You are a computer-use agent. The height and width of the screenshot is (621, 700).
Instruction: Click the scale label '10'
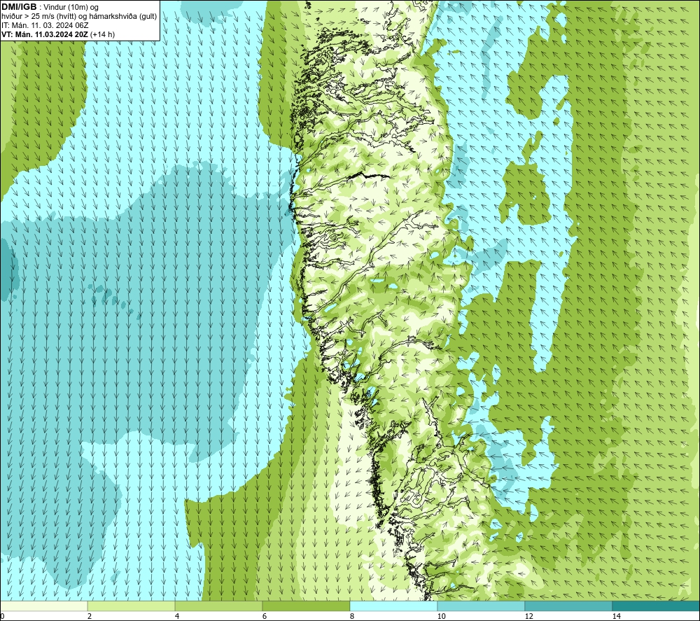pyautogui.click(x=441, y=616)
